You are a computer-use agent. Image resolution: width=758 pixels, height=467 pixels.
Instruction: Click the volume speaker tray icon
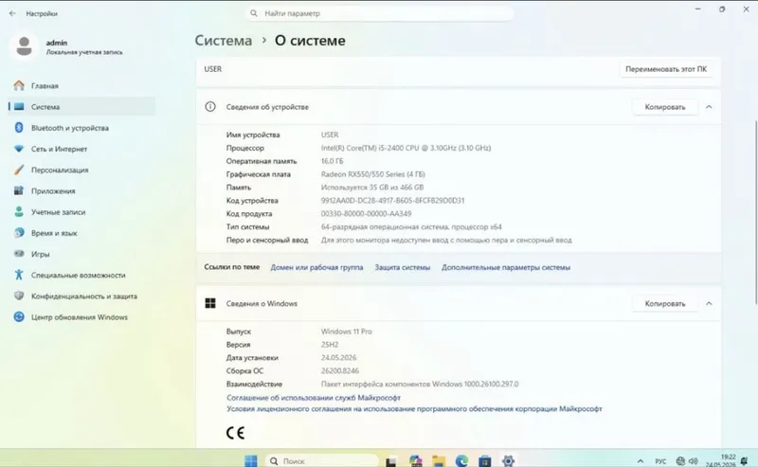(x=694, y=461)
